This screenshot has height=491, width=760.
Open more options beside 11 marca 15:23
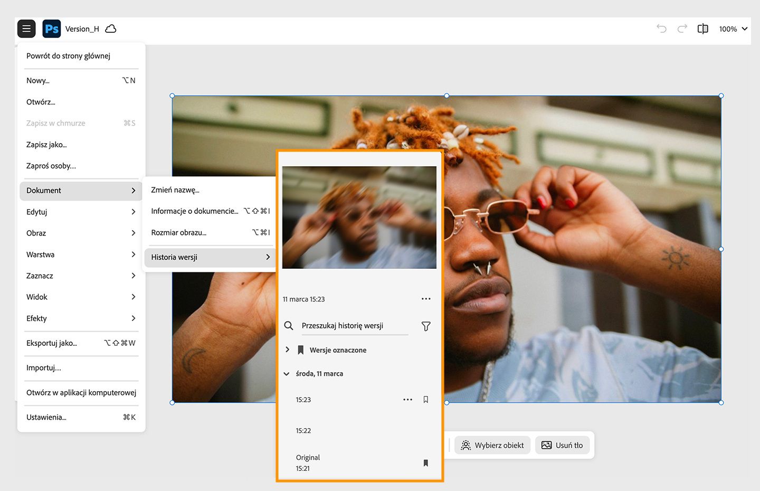(x=426, y=299)
